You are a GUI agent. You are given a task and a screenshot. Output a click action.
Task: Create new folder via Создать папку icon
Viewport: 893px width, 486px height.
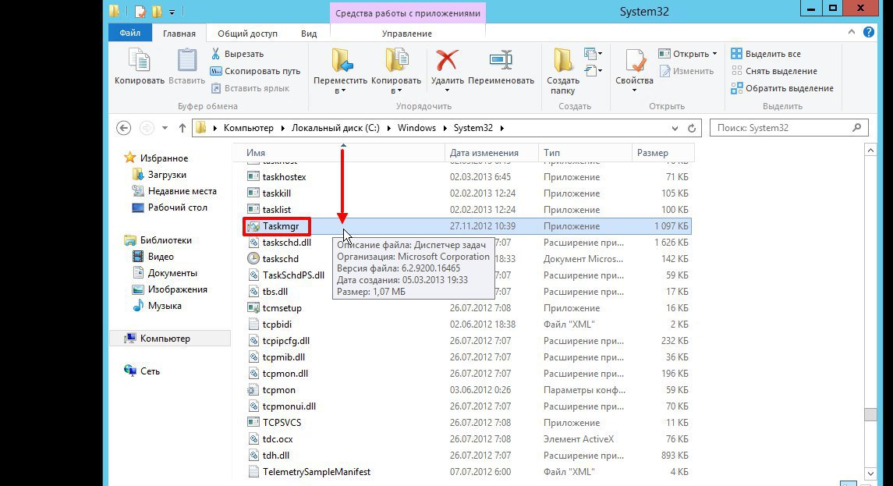(563, 61)
